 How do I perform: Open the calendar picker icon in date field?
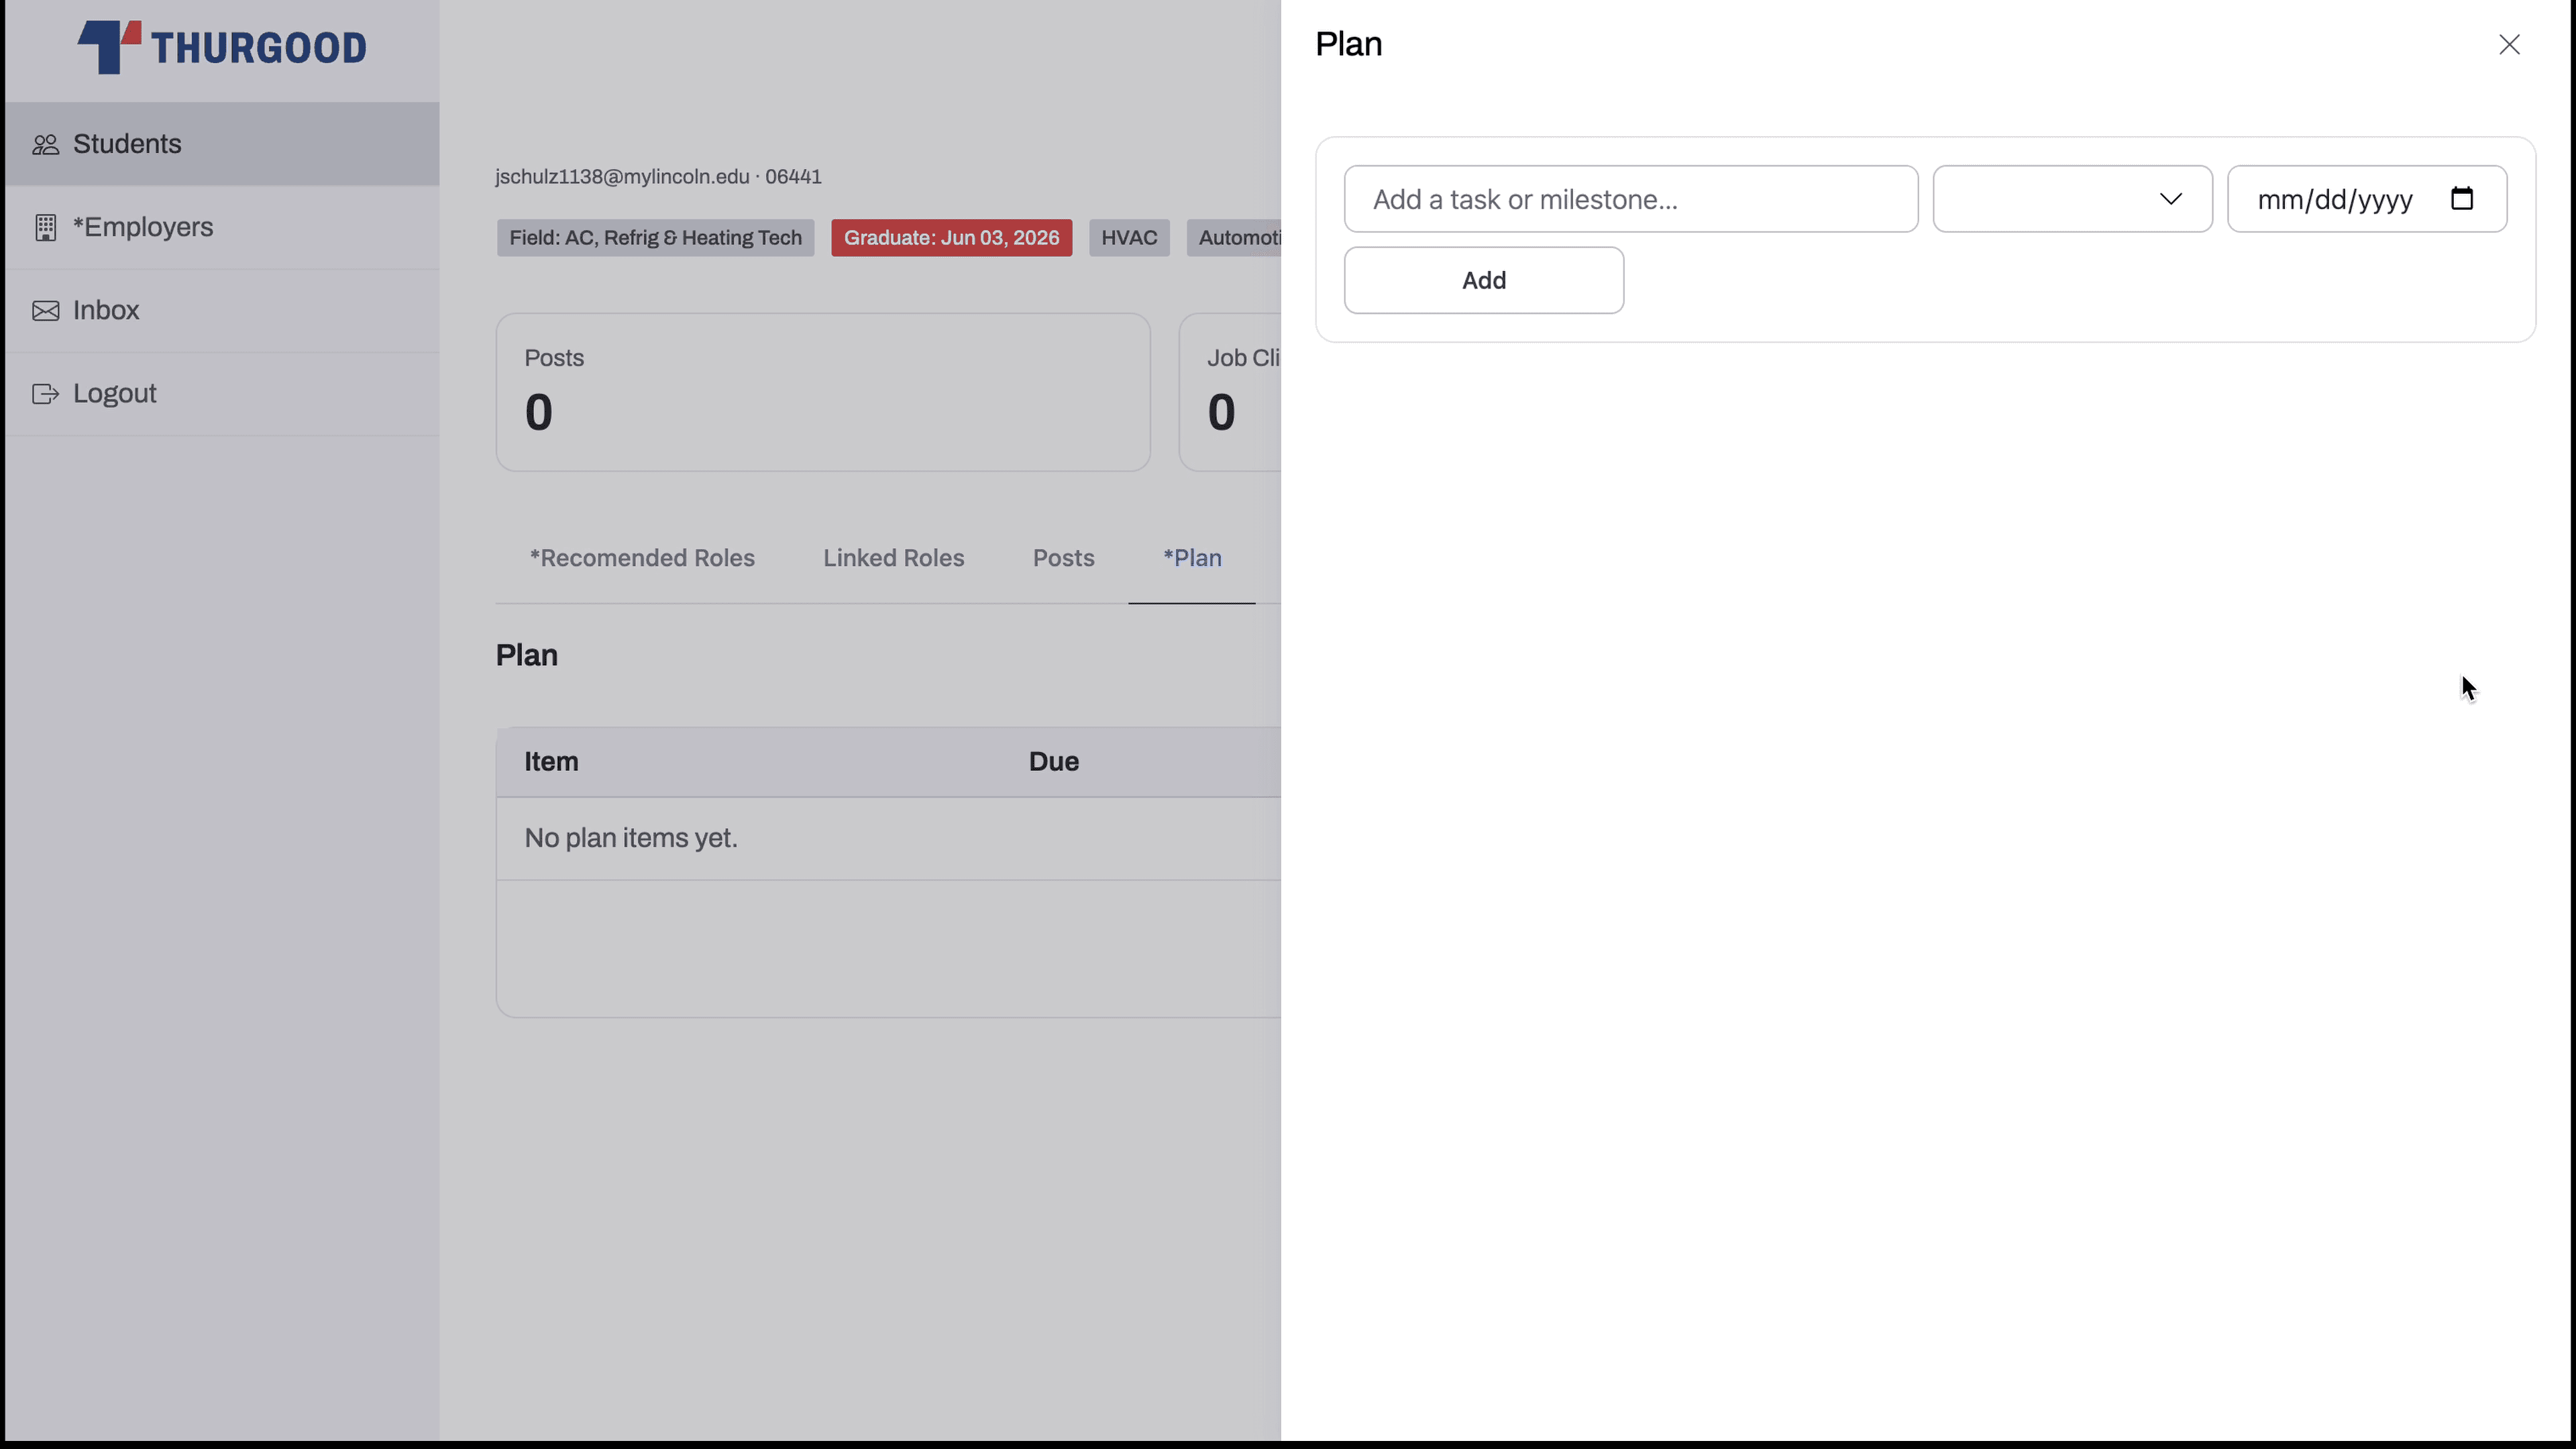2462,199
